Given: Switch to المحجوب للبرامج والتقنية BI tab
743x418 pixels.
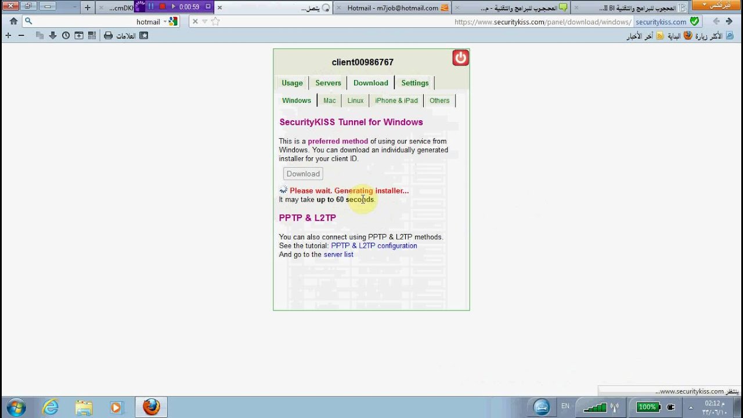Looking at the screenshot, I should (x=630, y=8).
